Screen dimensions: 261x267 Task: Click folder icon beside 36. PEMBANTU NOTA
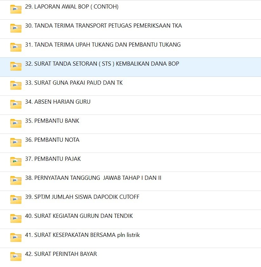tap(16, 142)
